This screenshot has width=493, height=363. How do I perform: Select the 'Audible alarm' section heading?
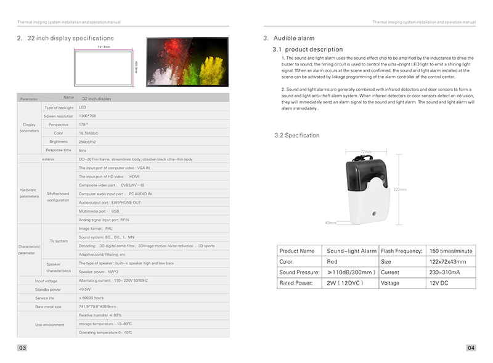tap(294, 38)
